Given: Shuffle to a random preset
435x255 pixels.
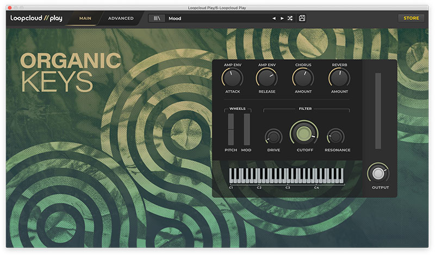Looking at the screenshot, I should 290,18.
